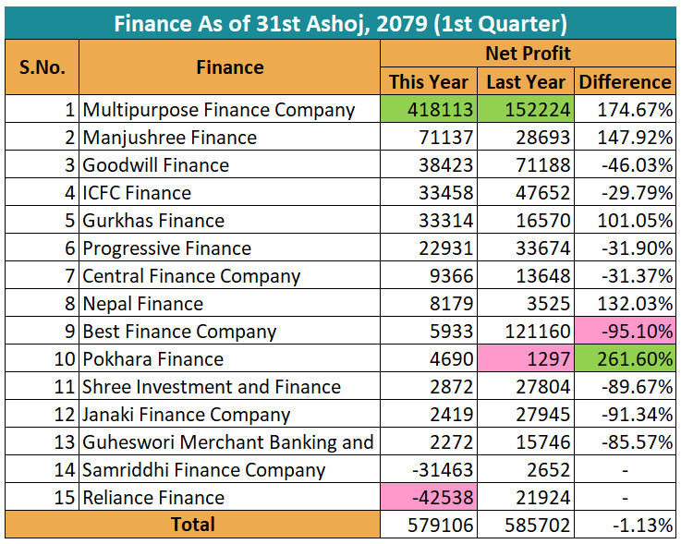Select the Last Year column header
The height and width of the screenshot is (544, 681).
526,81
